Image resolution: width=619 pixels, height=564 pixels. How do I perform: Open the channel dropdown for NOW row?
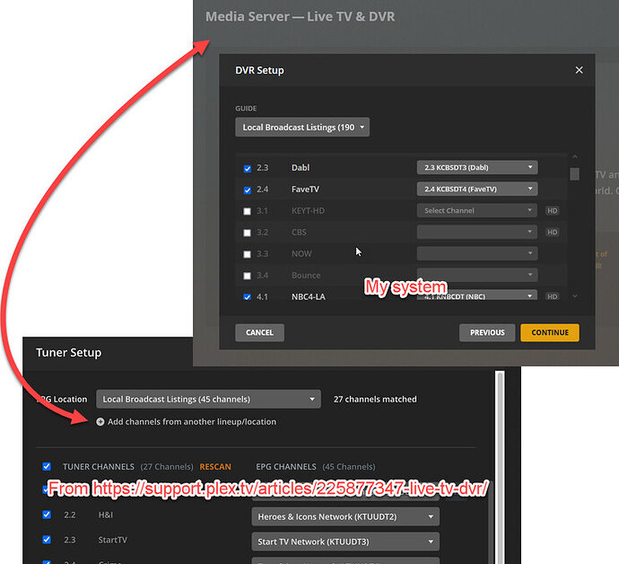[477, 253]
